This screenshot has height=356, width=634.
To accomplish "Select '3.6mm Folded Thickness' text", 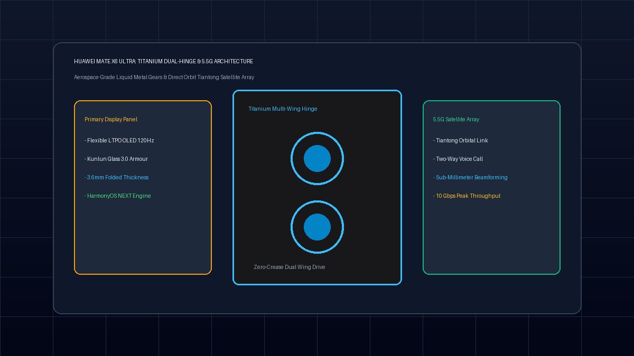I will [117, 178].
